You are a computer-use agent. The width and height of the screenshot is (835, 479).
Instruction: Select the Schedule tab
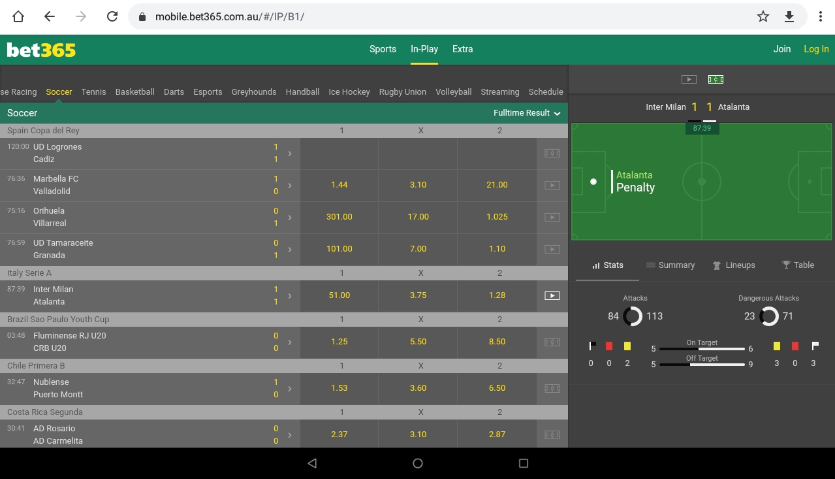546,92
